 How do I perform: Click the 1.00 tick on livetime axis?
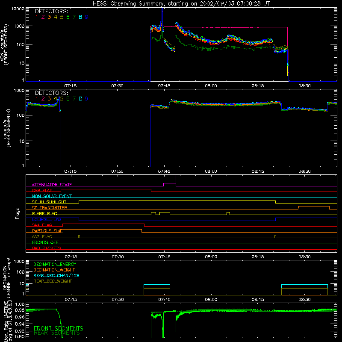[x=20, y=304]
